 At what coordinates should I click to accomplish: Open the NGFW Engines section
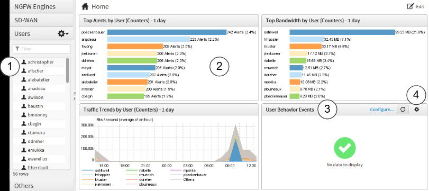pyautogui.click(x=42, y=6)
